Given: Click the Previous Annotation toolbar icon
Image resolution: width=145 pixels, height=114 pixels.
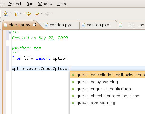Looking at the screenshot, I should [x=17, y=14].
